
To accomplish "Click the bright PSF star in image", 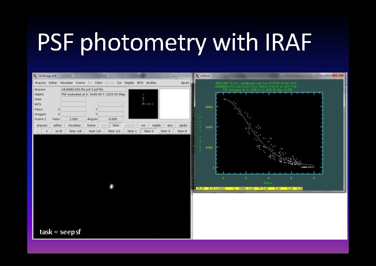I will click(x=111, y=186).
